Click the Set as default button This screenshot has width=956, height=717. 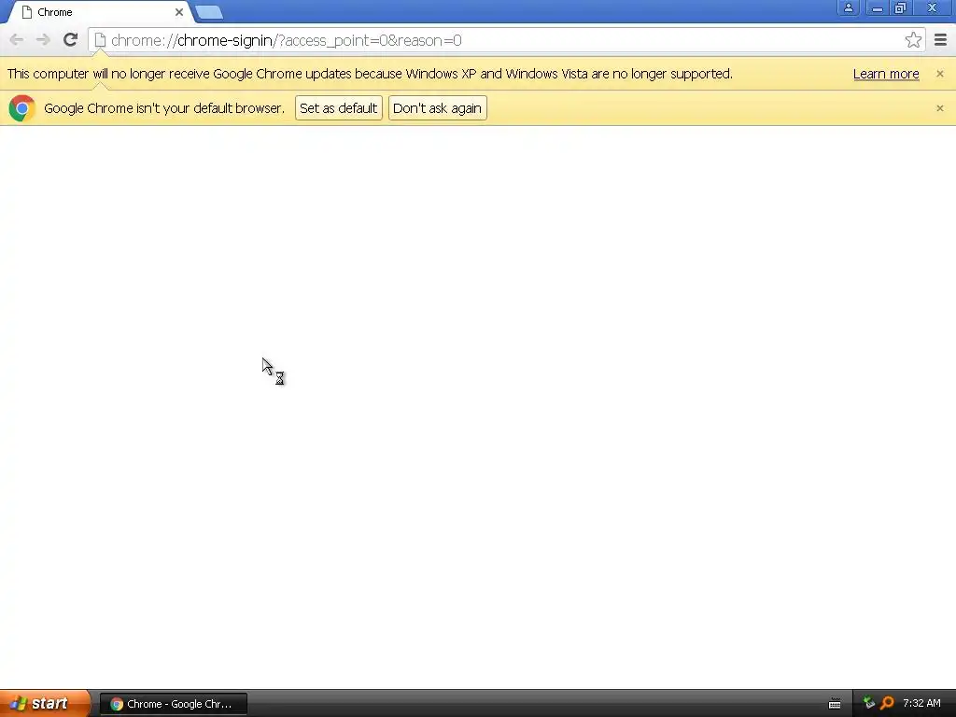(x=338, y=108)
